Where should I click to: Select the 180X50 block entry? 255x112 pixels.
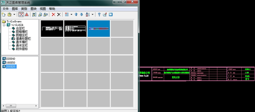point(11,63)
